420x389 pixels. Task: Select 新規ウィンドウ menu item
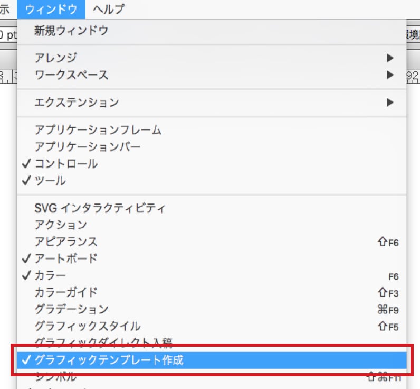click(71, 31)
